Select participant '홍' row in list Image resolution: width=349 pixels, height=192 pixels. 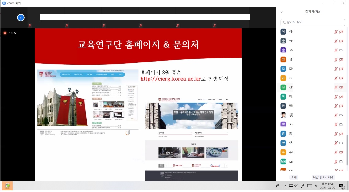click(307, 134)
